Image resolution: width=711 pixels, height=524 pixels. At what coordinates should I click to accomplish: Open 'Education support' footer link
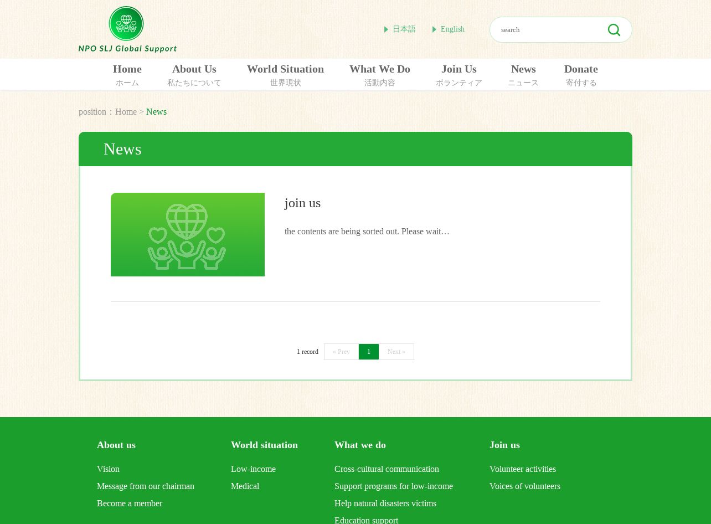click(366, 520)
